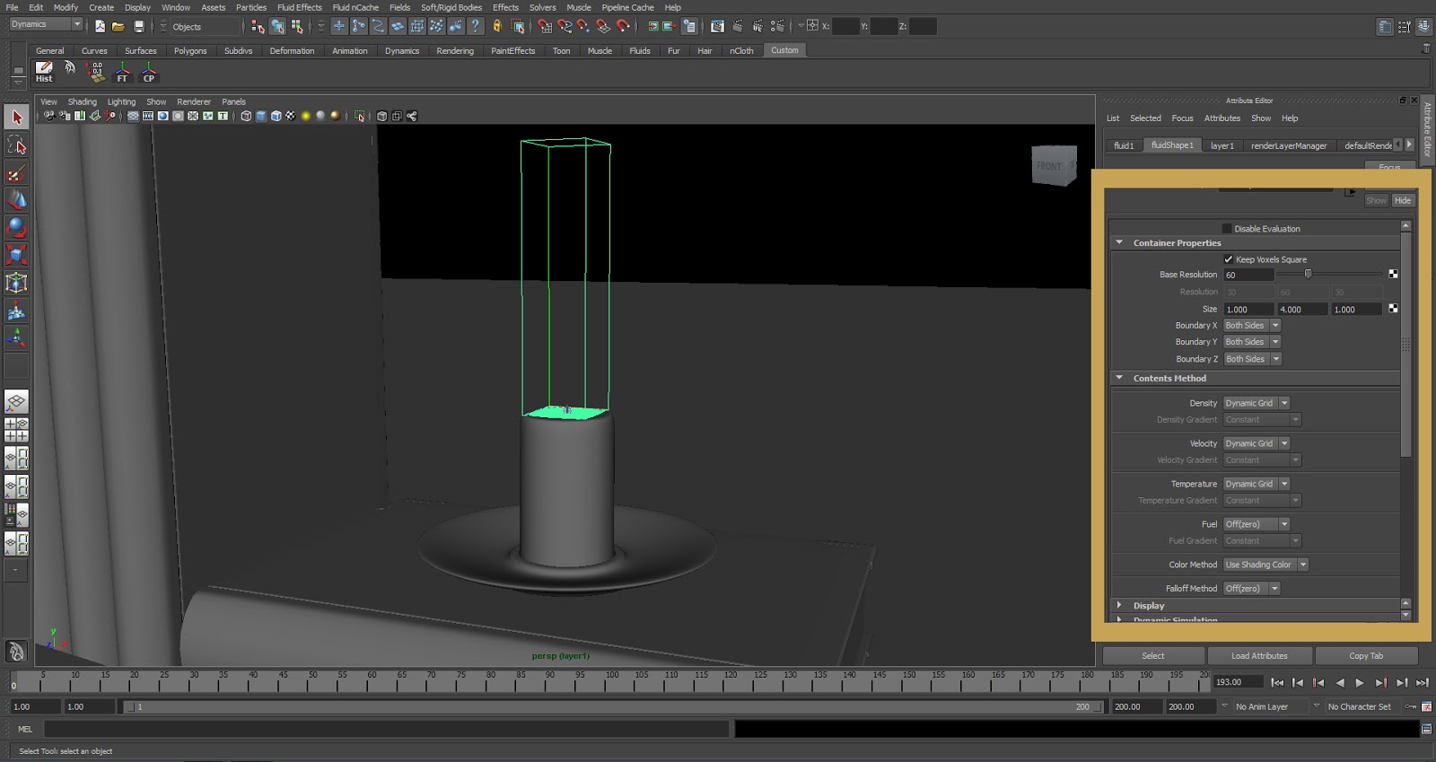The height and width of the screenshot is (762, 1436).
Task: Expand the Display section
Action: [1119, 606]
